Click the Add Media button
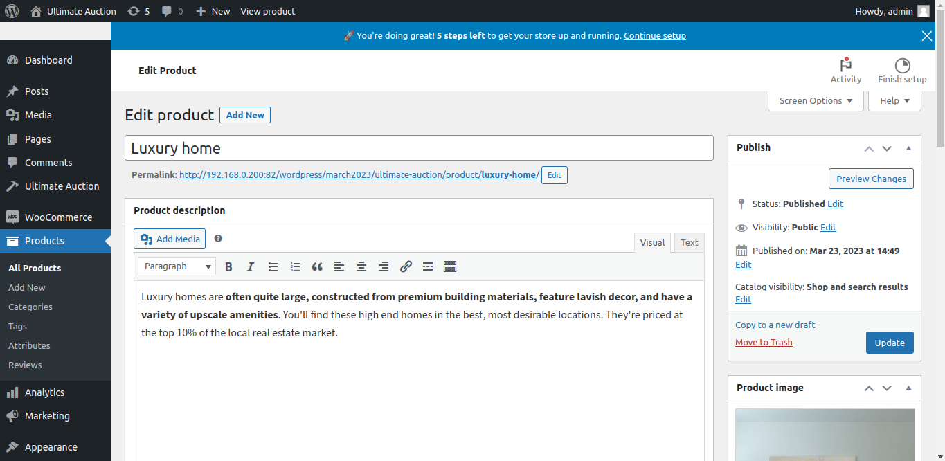This screenshot has width=945, height=461. tap(170, 239)
